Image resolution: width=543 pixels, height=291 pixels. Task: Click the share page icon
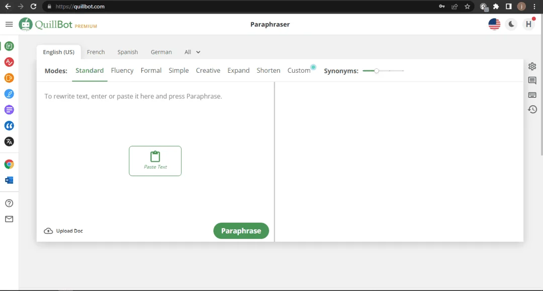455,6
